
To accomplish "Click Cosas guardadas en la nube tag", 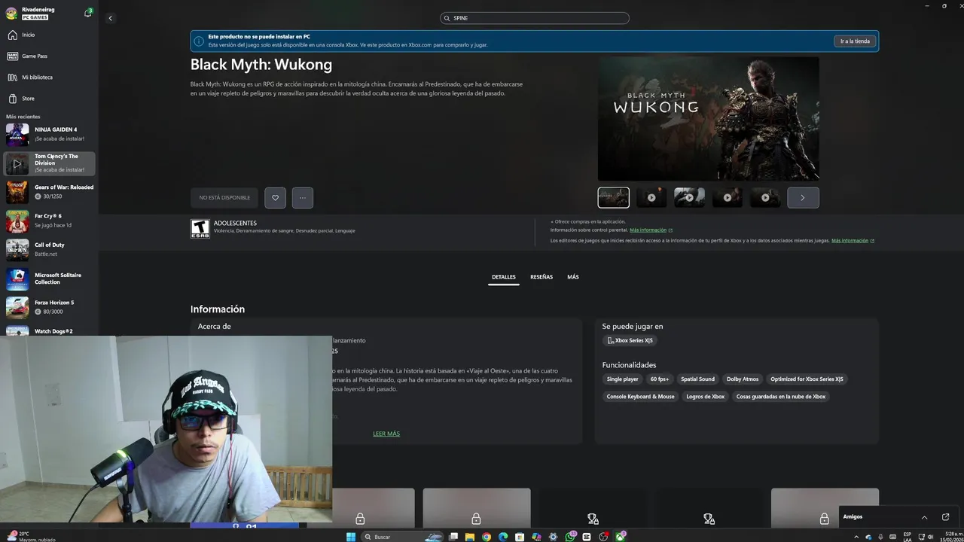I will click(x=781, y=396).
